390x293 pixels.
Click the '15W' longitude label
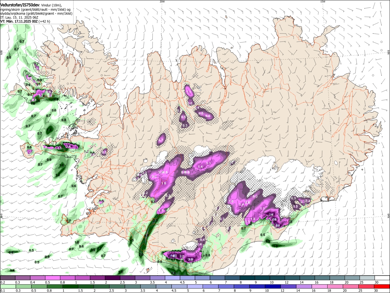pyautogui.click(x=323, y=2)
